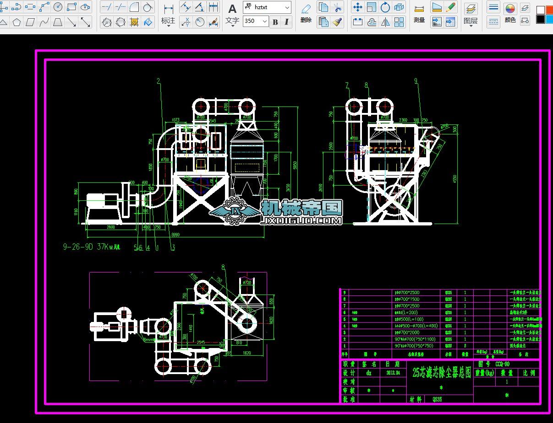
Task: Select the mirror tool icon
Action: tap(385, 21)
